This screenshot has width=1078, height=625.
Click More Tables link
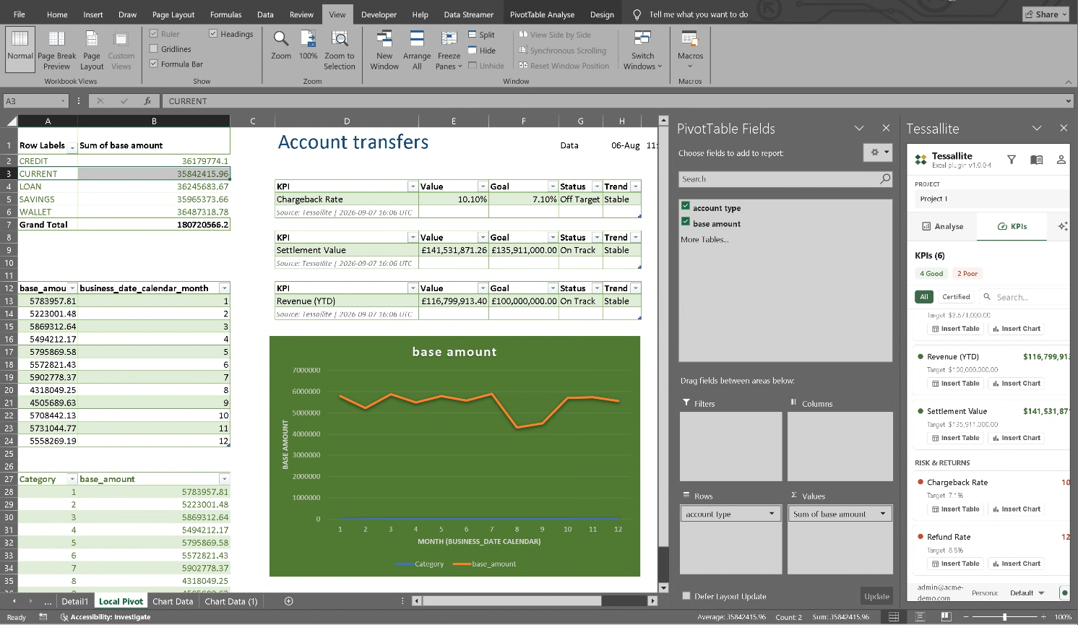pos(704,239)
